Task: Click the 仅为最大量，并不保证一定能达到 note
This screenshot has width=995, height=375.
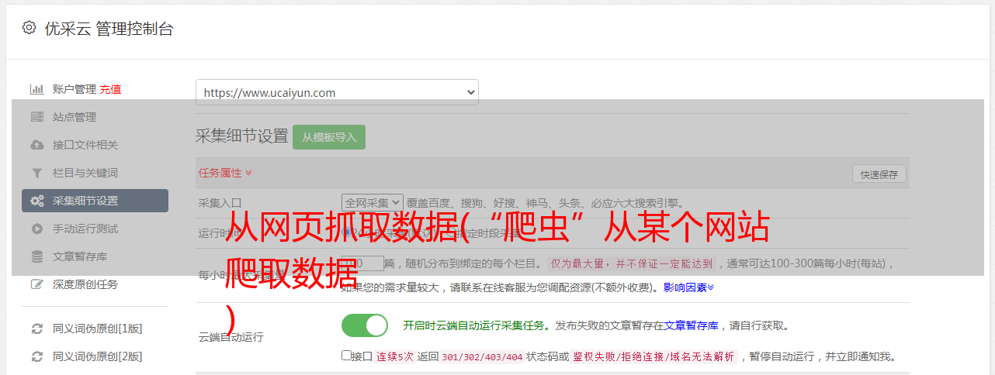Action: point(633,263)
